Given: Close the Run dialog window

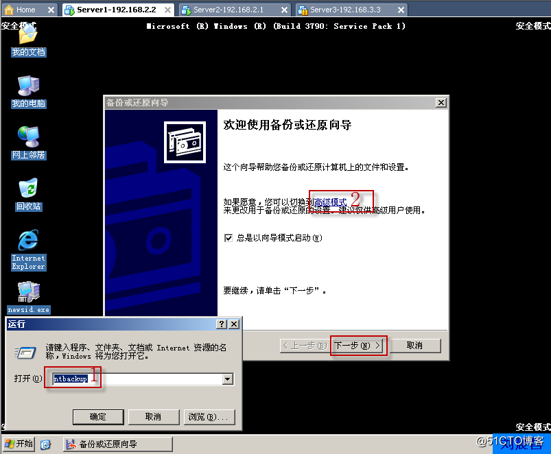Looking at the screenshot, I should click(x=234, y=324).
